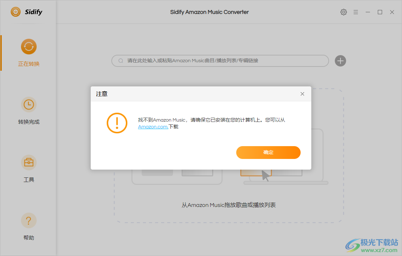
Task: Click the search magnifier icon in the link field
Action: click(121, 61)
